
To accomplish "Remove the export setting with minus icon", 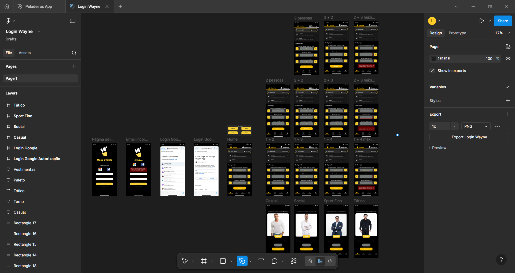I will (508, 126).
